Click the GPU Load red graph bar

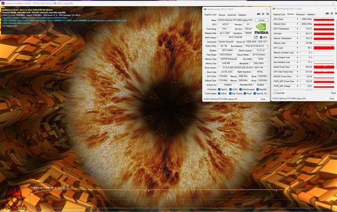coord(324,48)
